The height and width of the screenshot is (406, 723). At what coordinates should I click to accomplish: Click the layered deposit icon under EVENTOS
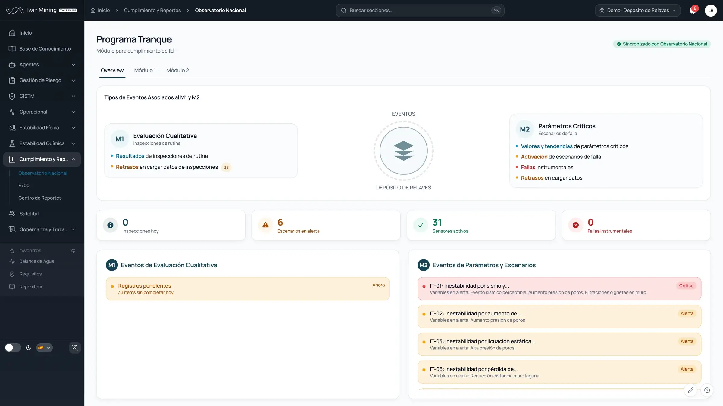(x=403, y=151)
